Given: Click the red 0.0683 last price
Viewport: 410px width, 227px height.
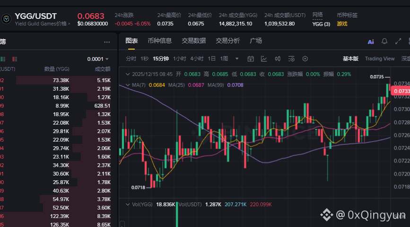Looking at the screenshot, I should pyautogui.click(x=91, y=16).
